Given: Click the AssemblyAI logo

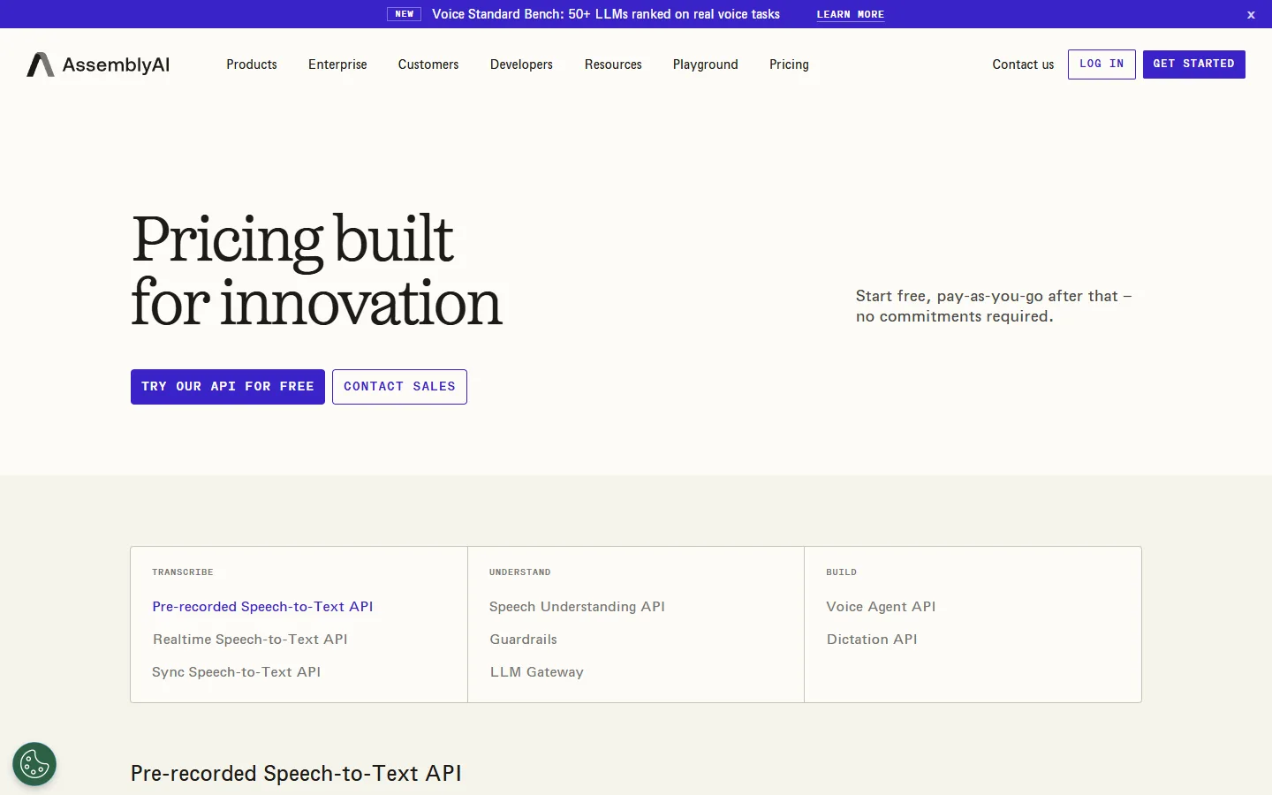Looking at the screenshot, I should (98, 64).
